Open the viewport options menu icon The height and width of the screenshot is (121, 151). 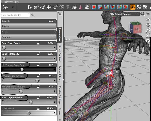[x=148, y=14]
